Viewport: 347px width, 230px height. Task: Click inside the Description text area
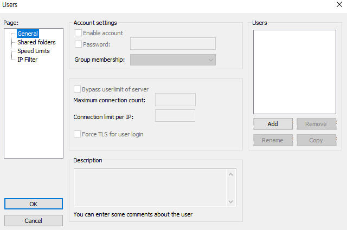coord(150,188)
